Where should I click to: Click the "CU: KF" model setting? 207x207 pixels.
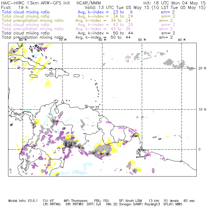[x=48, y=201]
